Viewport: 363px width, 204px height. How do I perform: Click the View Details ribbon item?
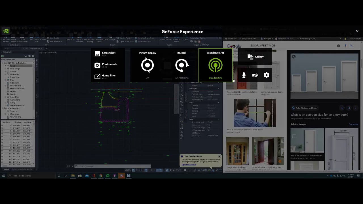53,38
